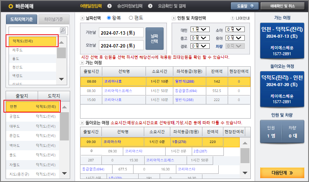Click the arrow icon beside 날짜선택
Viewport: 309px width, 182px height.
pyautogui.click(x=82, y=18)
